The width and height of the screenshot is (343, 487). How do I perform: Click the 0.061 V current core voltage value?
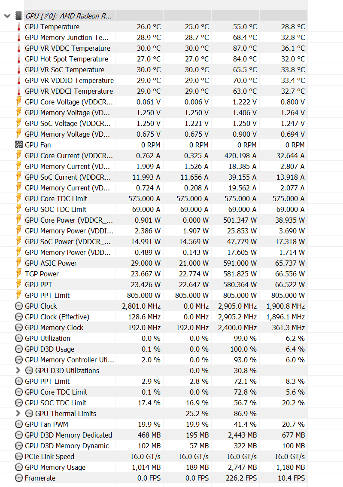point(148,102)
